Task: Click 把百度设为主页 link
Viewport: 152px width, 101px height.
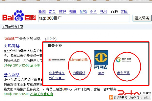Action: coord(13,27)
